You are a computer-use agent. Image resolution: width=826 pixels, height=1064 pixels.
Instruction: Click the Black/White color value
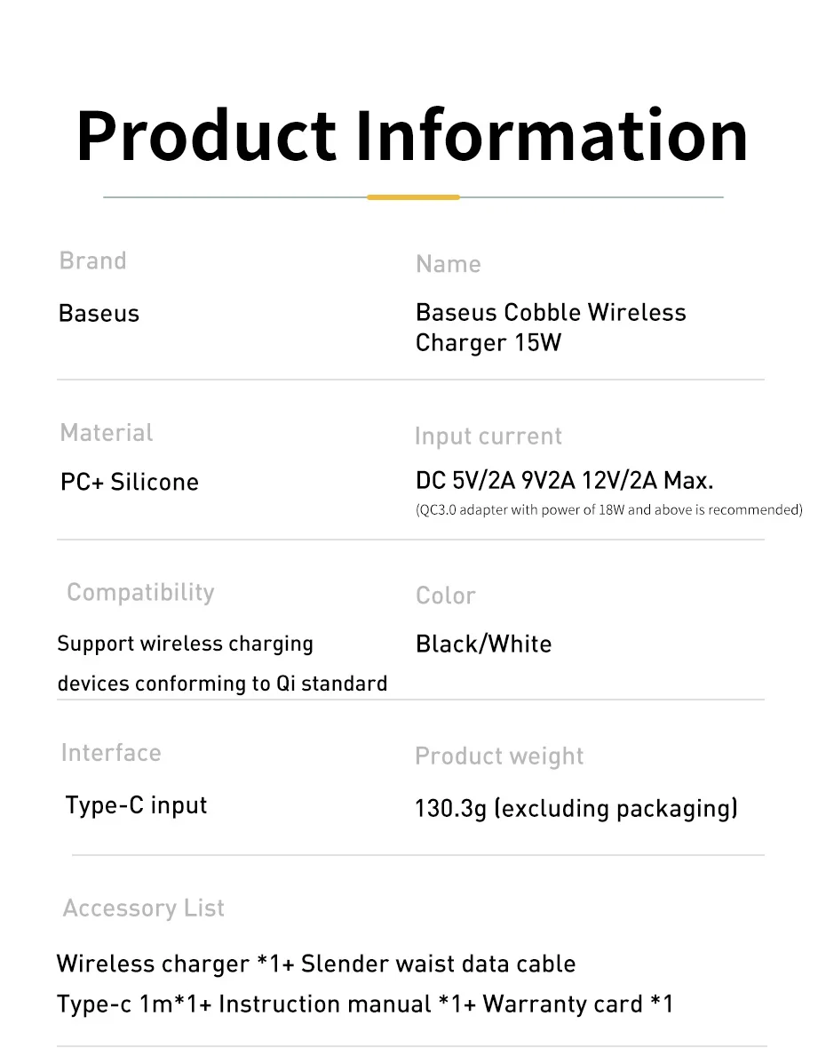pos(483,644)
